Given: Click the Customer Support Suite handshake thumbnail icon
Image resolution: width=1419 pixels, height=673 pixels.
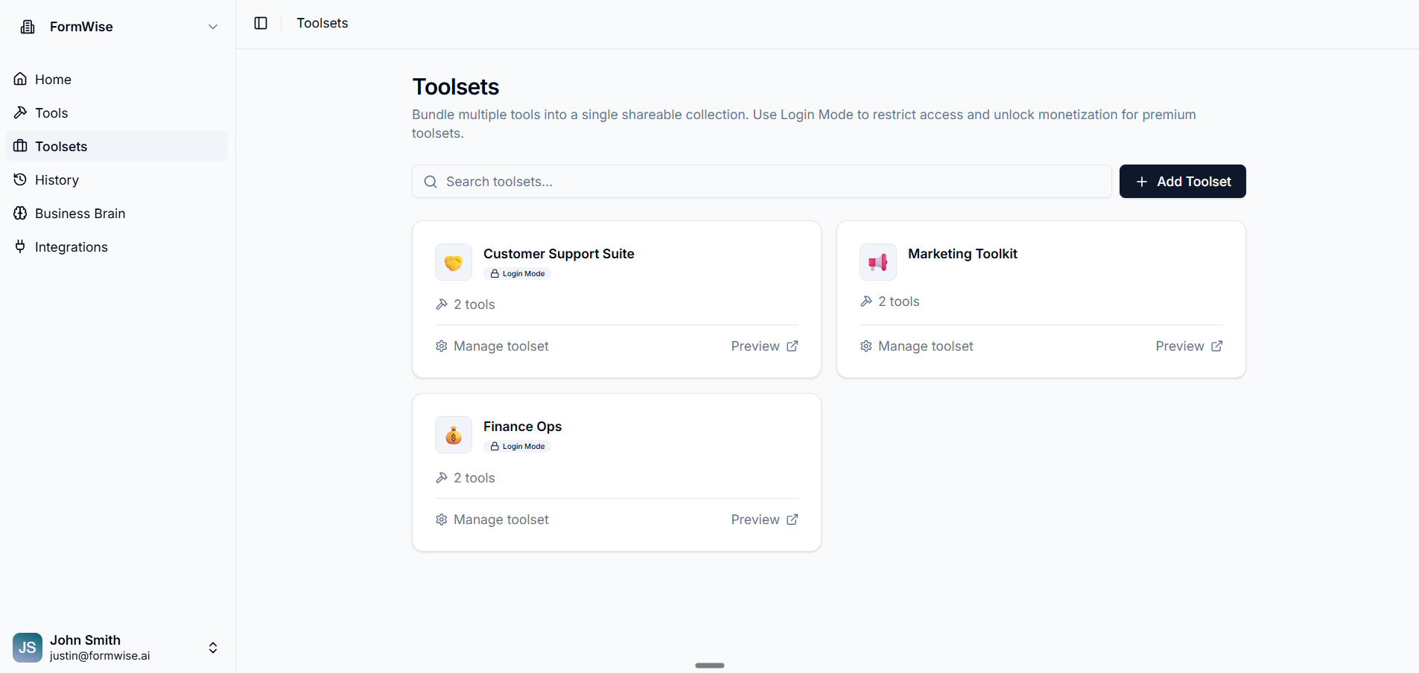Looking at the screenshot, I should pyautogui.click(x=453, y=262).
